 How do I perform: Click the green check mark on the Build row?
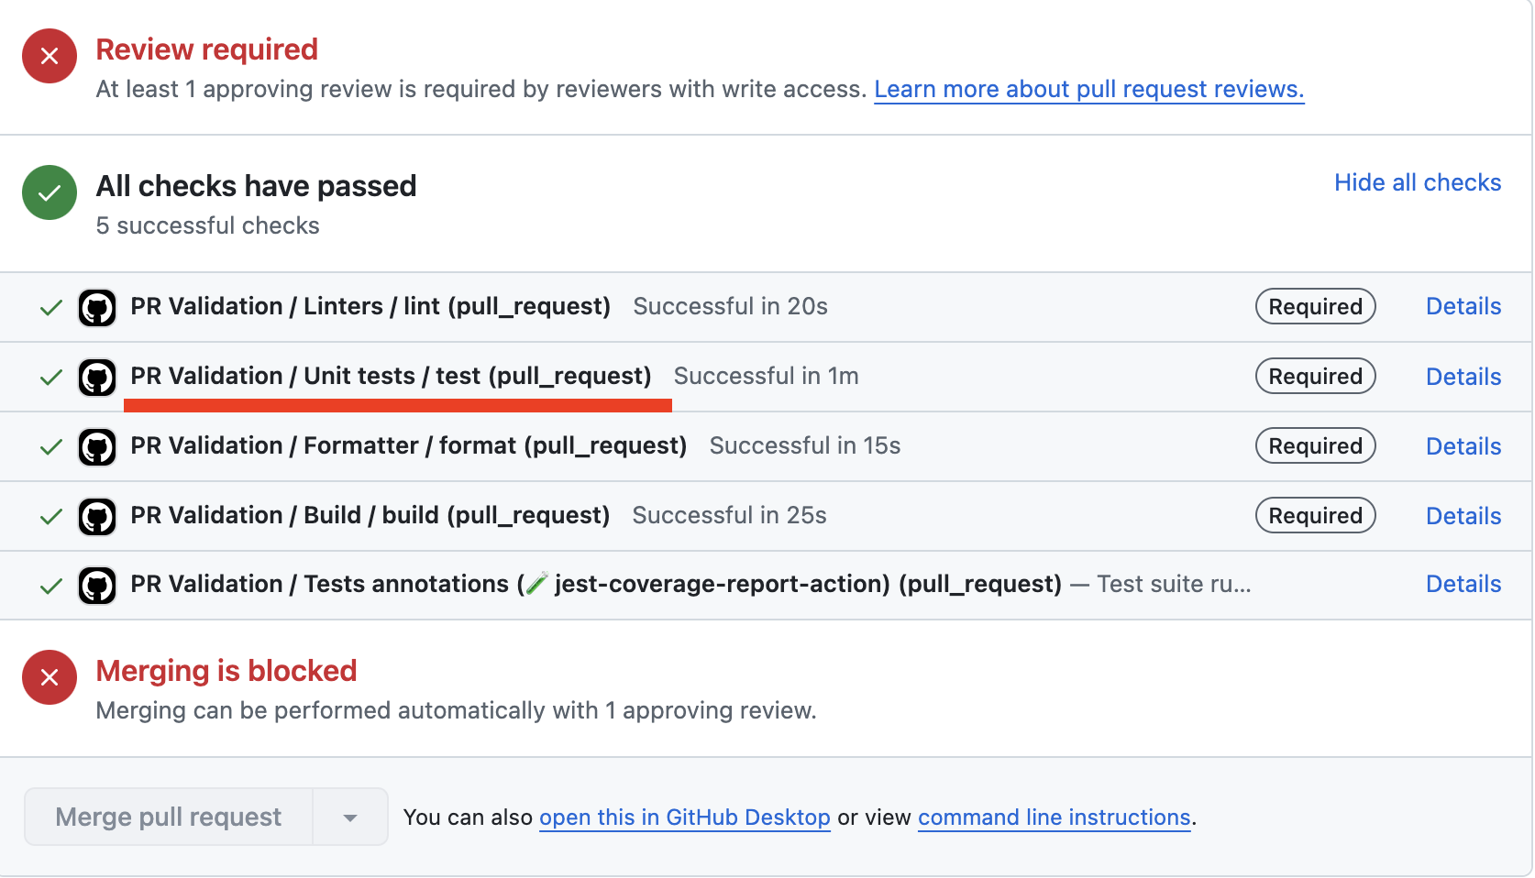pyautogui.click(x=51, y=517)
